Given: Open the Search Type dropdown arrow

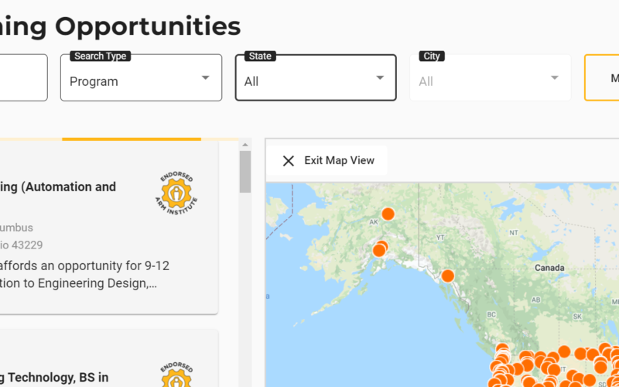Looking at the screenshot, I should coord(205,77).
